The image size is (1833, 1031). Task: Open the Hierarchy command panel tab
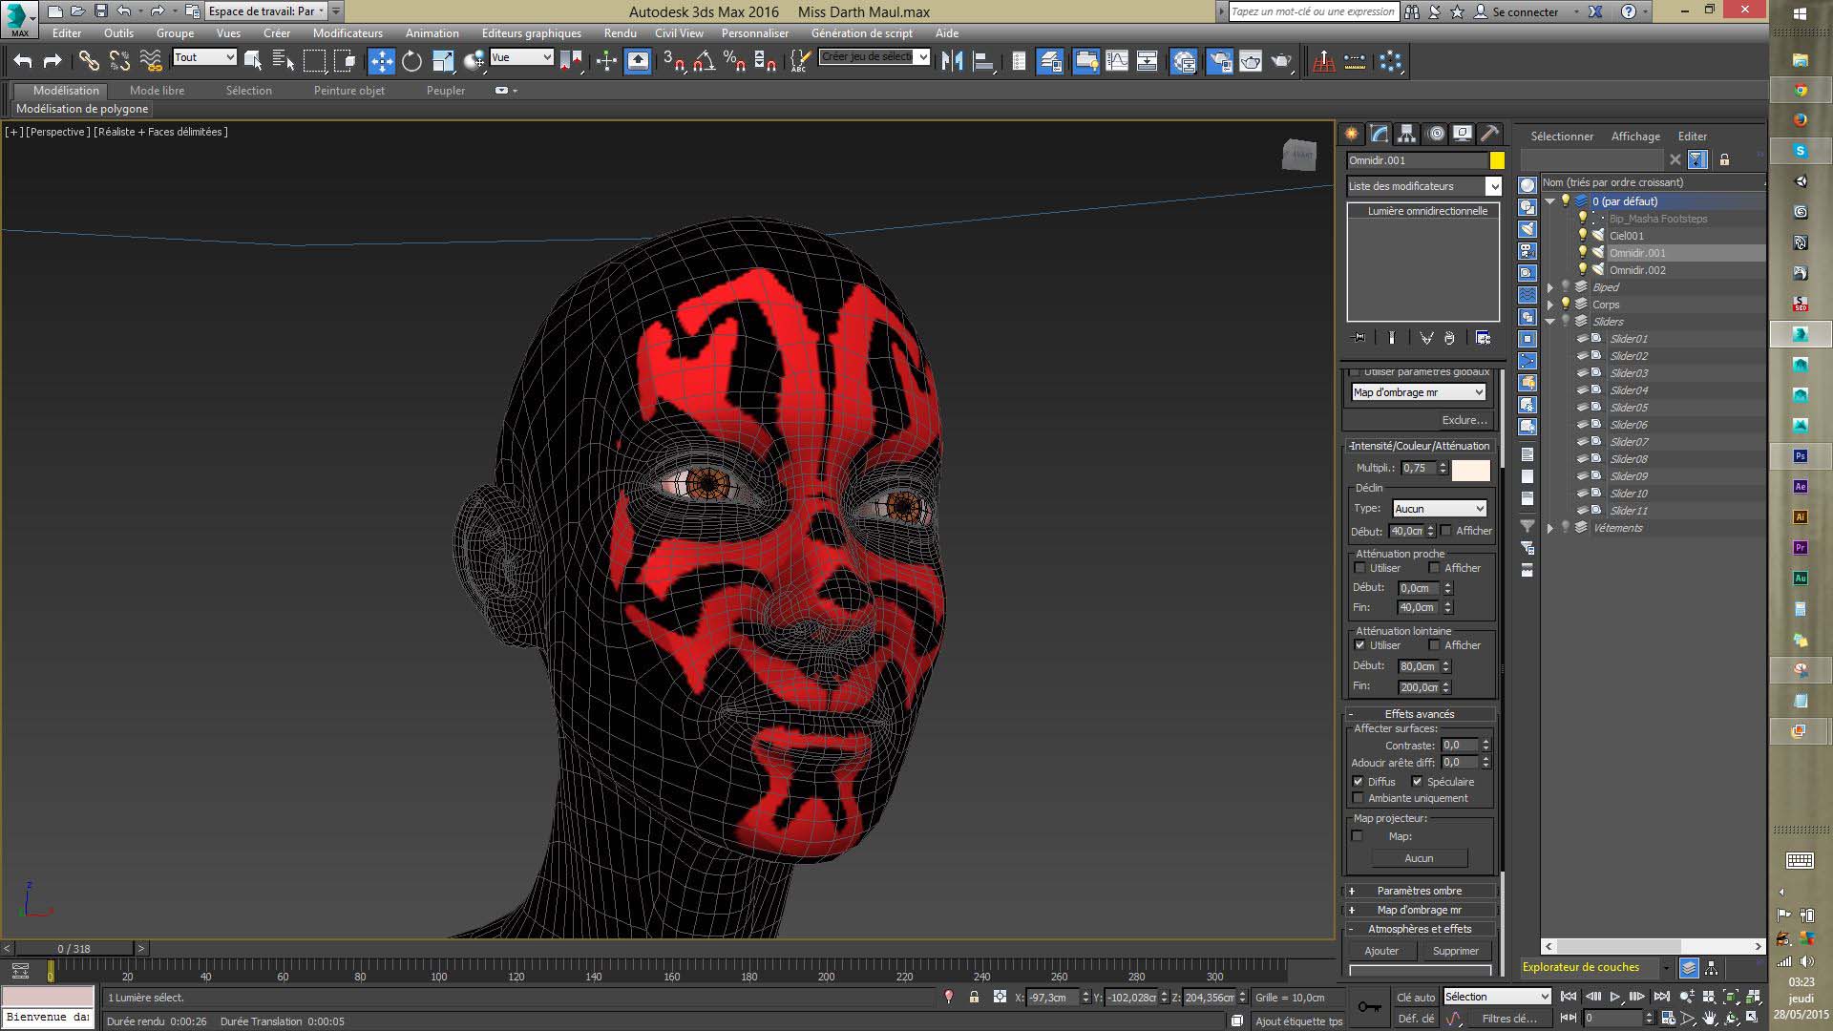coord(1406,134)
